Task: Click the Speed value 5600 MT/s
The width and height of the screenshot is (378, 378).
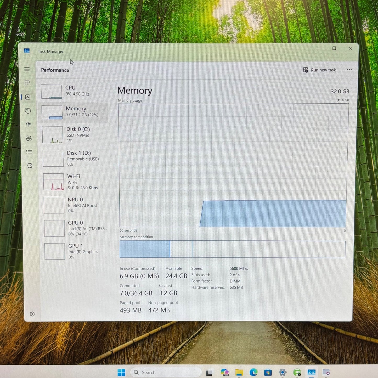Action: (239, 269)
